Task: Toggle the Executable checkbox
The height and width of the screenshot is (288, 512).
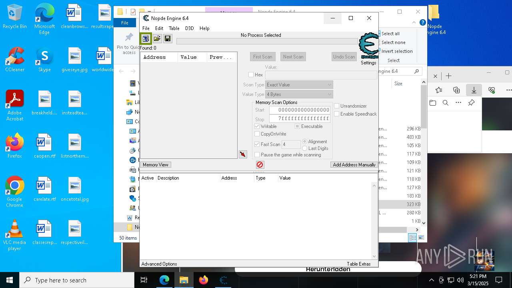Action: (297, 126)
